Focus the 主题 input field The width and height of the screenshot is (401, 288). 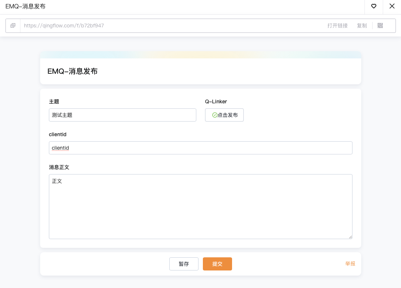coord(123,115)
